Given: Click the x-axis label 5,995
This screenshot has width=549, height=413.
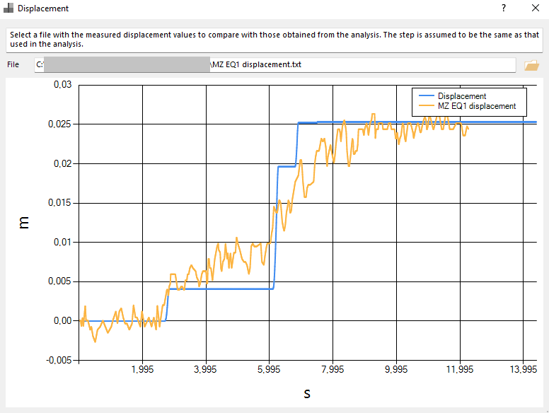Looking at the screenshot, I should (269, 370).
